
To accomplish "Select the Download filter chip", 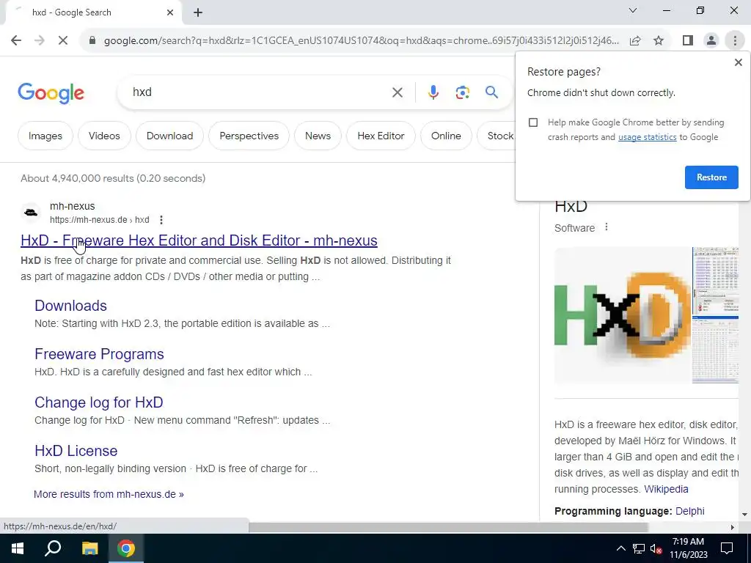I will [169, 136].
